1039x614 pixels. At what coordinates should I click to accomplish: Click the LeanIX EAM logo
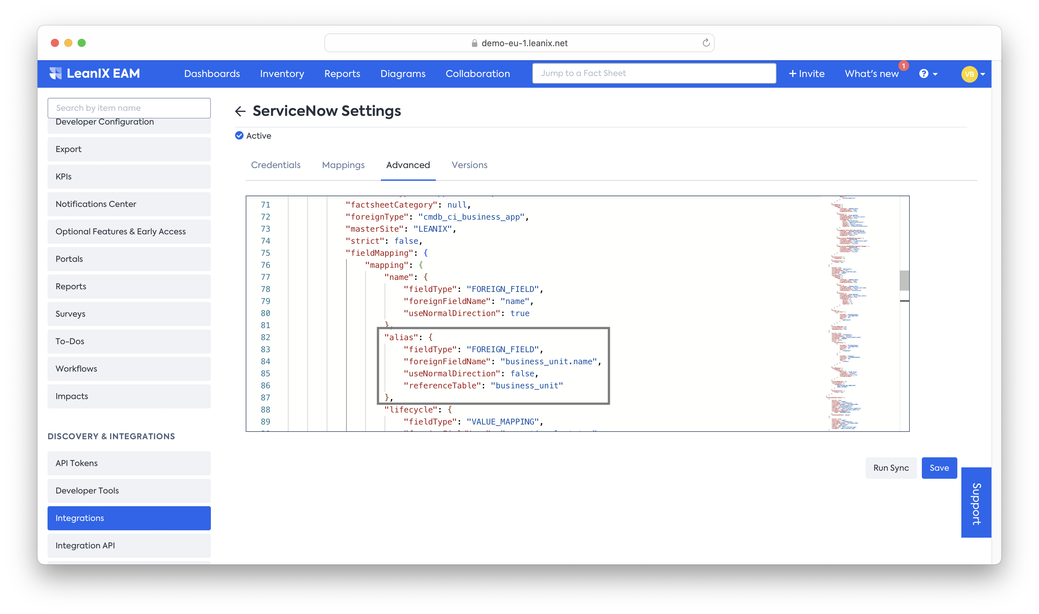click(95, 73)
